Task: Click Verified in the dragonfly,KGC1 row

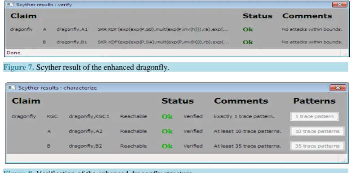Action: click(x=193, y=116)
